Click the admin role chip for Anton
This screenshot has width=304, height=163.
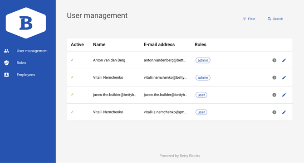[x=203, y=60]
